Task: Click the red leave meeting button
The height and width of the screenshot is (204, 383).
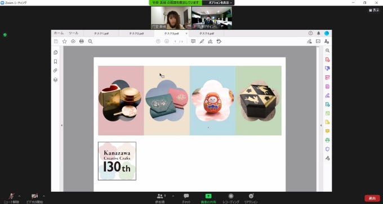Action: point(372,198)
